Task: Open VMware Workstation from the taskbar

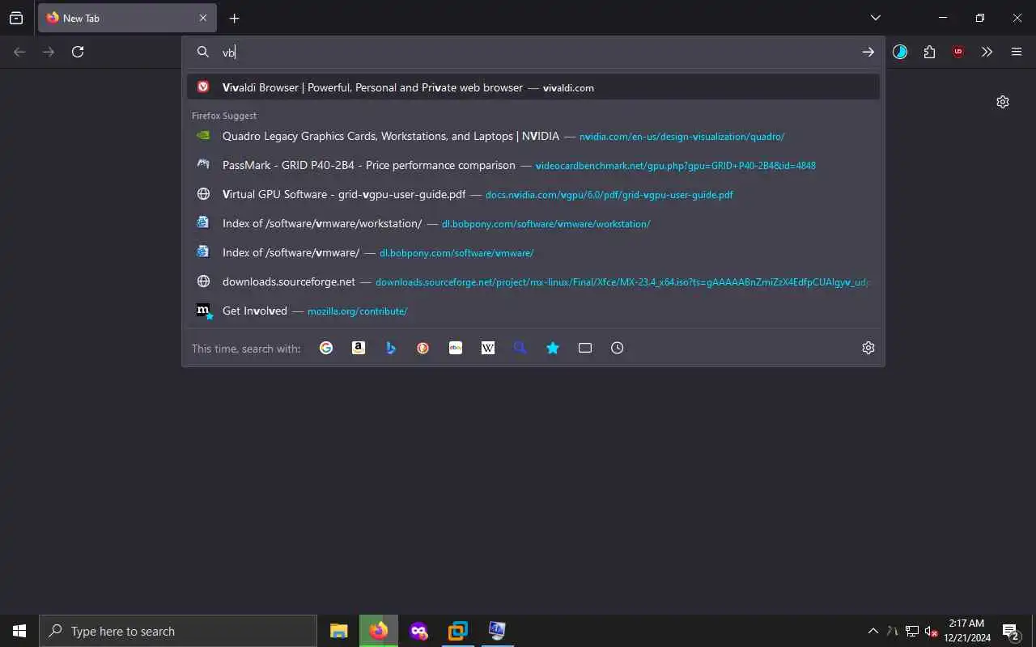Action: click(458, 631)
